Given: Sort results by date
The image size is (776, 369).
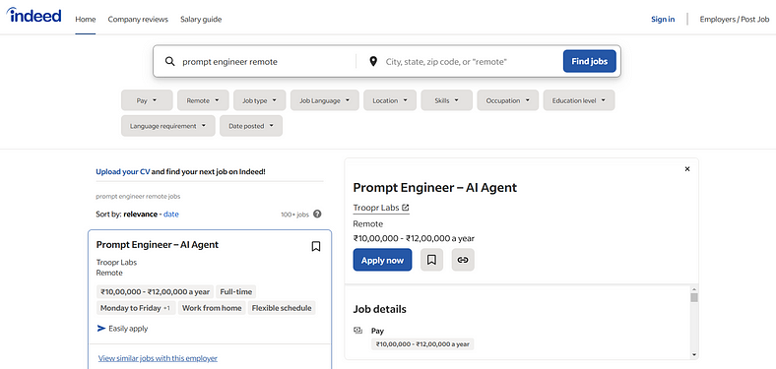Looking at the screenshot, I should click(171, 215).
